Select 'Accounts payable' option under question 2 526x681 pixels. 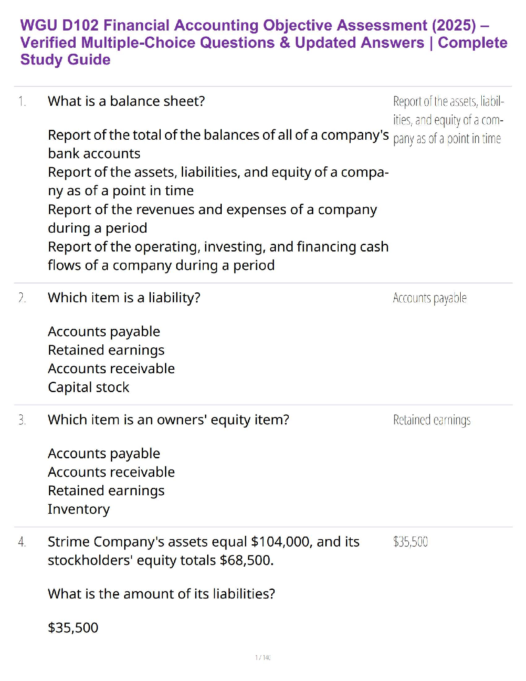point(104,331)
